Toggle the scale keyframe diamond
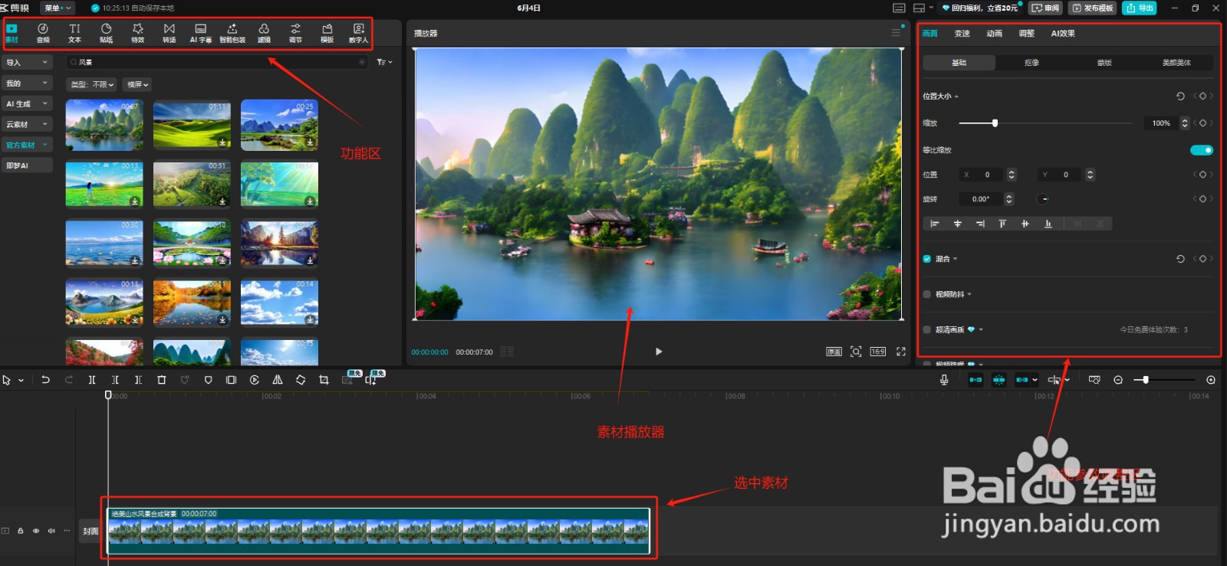This screenshot has width=1227, height=566. (x=1202, y=123)
